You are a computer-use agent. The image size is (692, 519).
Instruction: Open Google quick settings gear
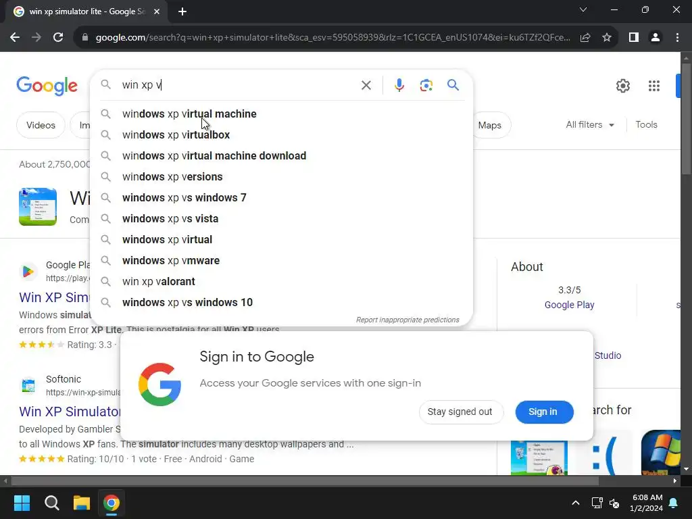pos(622,86)
